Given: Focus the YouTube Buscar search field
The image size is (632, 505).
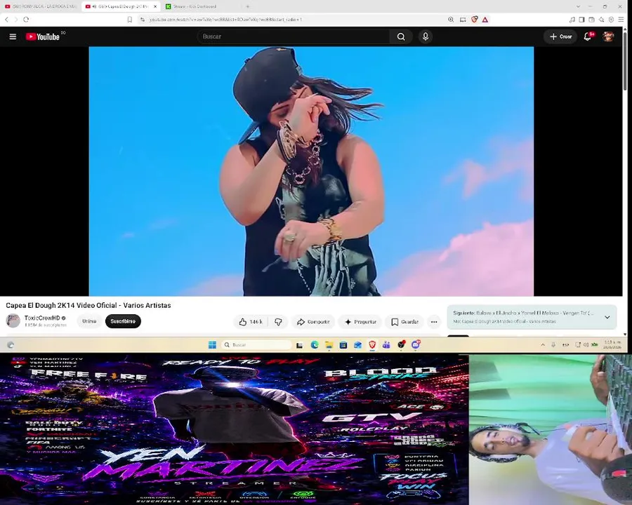Looking at the screenshot, I should (294, 36).
